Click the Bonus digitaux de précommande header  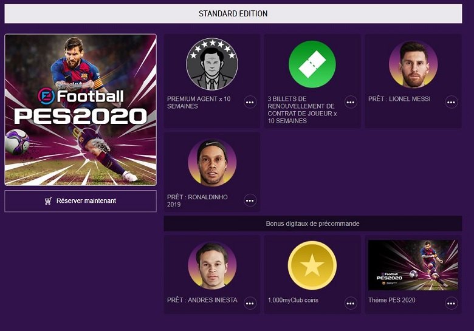(x=312, y=224)
